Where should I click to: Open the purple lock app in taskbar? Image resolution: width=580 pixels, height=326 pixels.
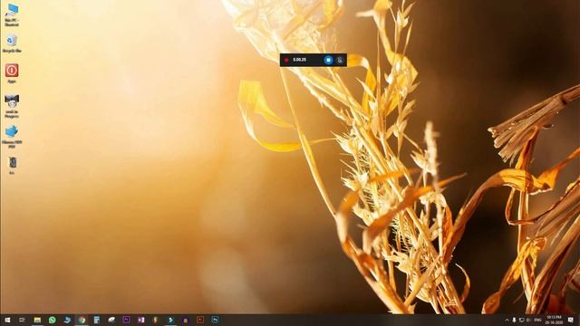tap(185, 320)
